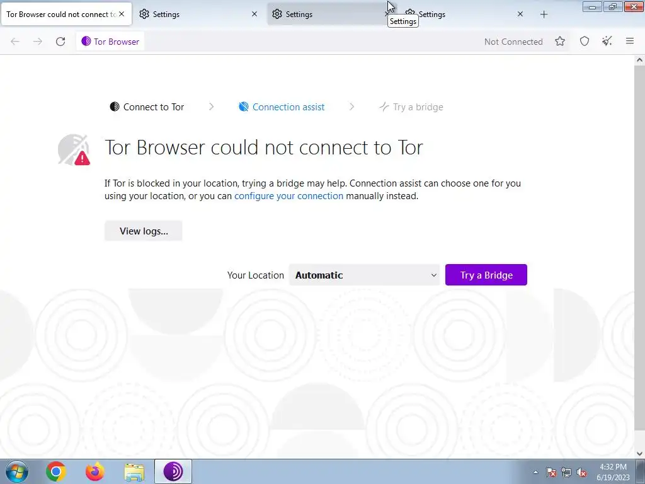Viewport: 645px width, 484px height.
Task: Open the Windows Start menu
Action: 17,471
